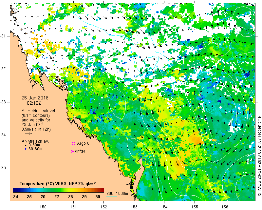Click the '0.5m/s (1kt 12h)' text
262x210 pixels.
click(36, 129)
